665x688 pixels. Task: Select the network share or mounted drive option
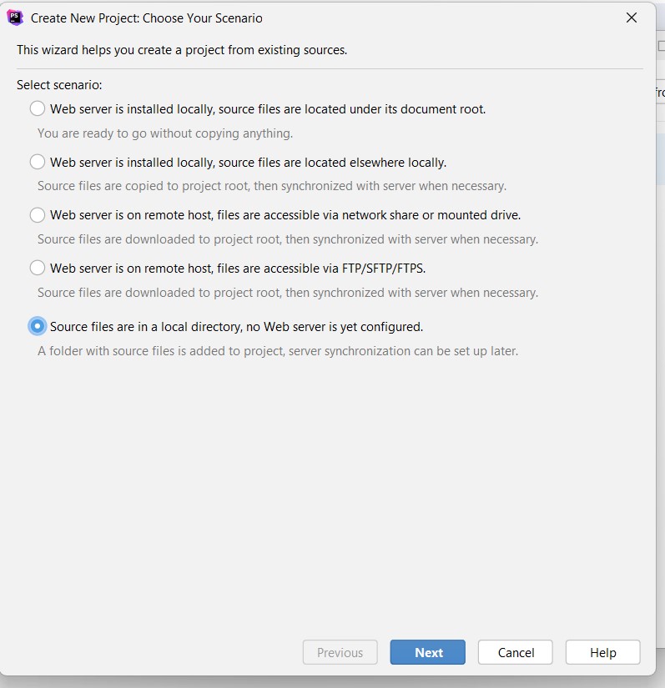pyautogui.click(x=38, y=215)
